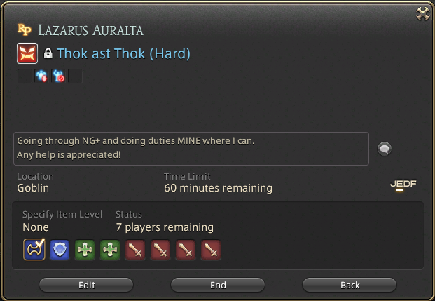The image size is (435, 301).
Task: Click End to close recruitment
Action: (x=218, y=285)
